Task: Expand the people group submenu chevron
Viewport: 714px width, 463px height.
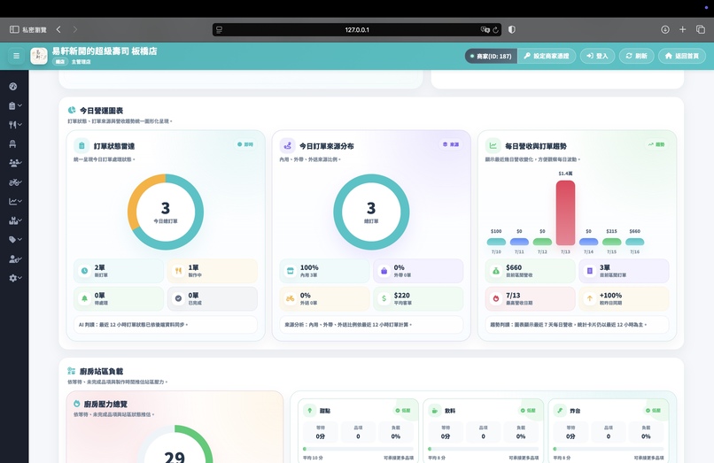Action: pyautogui.click(x=20, y=163)
